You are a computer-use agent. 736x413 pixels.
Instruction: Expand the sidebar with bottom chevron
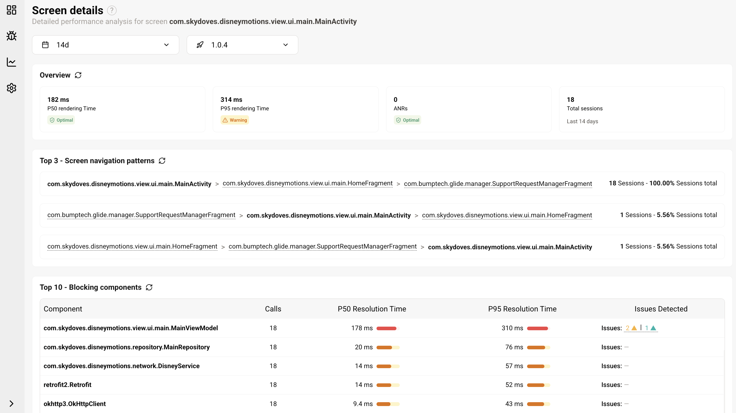[x=11, y=403]
